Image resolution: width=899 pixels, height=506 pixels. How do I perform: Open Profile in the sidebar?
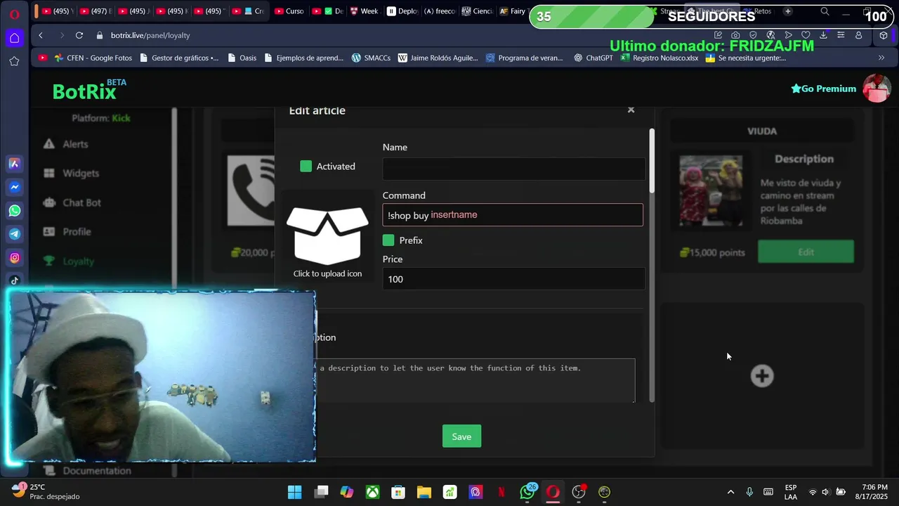(77, 232)
